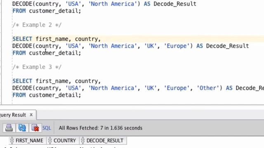Click the SELECT keyword in Example 3

(22, 81)
